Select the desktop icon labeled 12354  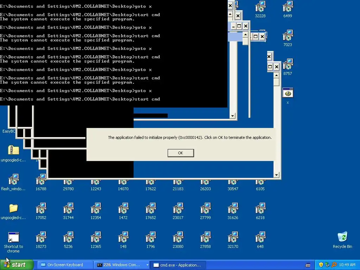pyautogui.click(x=96, y=211)
